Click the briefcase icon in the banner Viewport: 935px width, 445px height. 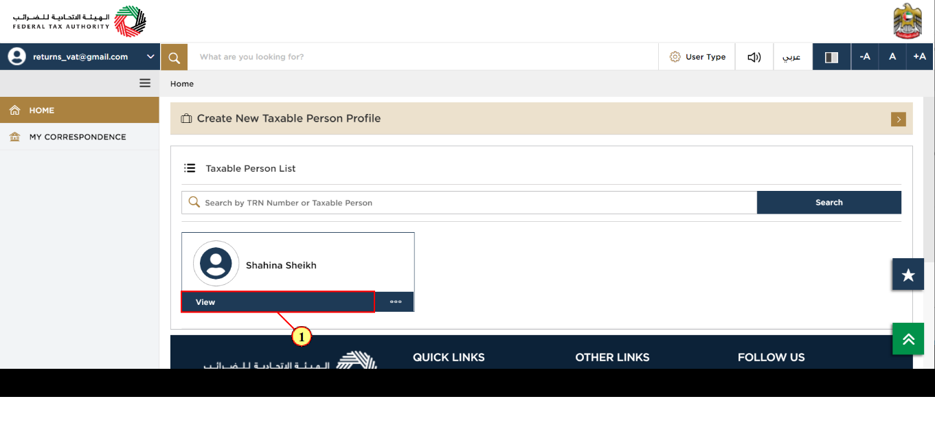pyautogui.click(x=186, y=119)
